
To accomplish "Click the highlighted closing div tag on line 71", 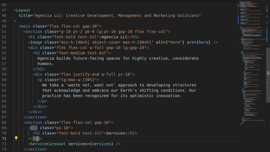I will [x=36, y=138].
